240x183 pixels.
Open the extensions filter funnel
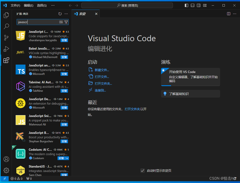[x=66, y=22]
